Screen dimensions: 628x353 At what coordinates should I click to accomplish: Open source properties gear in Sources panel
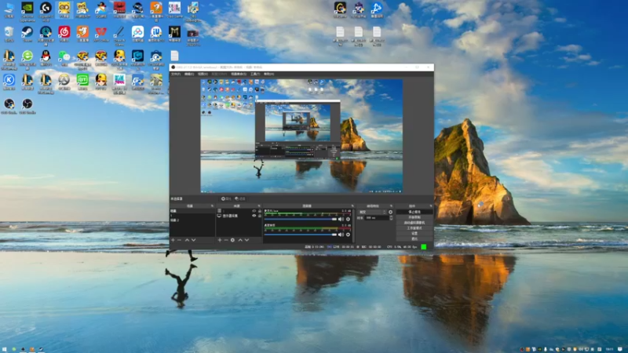pyautogui.click(x=232, y=240)
